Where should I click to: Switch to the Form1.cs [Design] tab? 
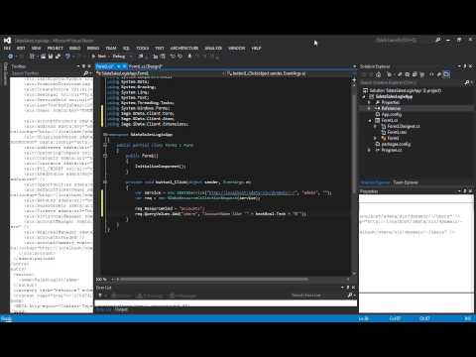point(145,66)
